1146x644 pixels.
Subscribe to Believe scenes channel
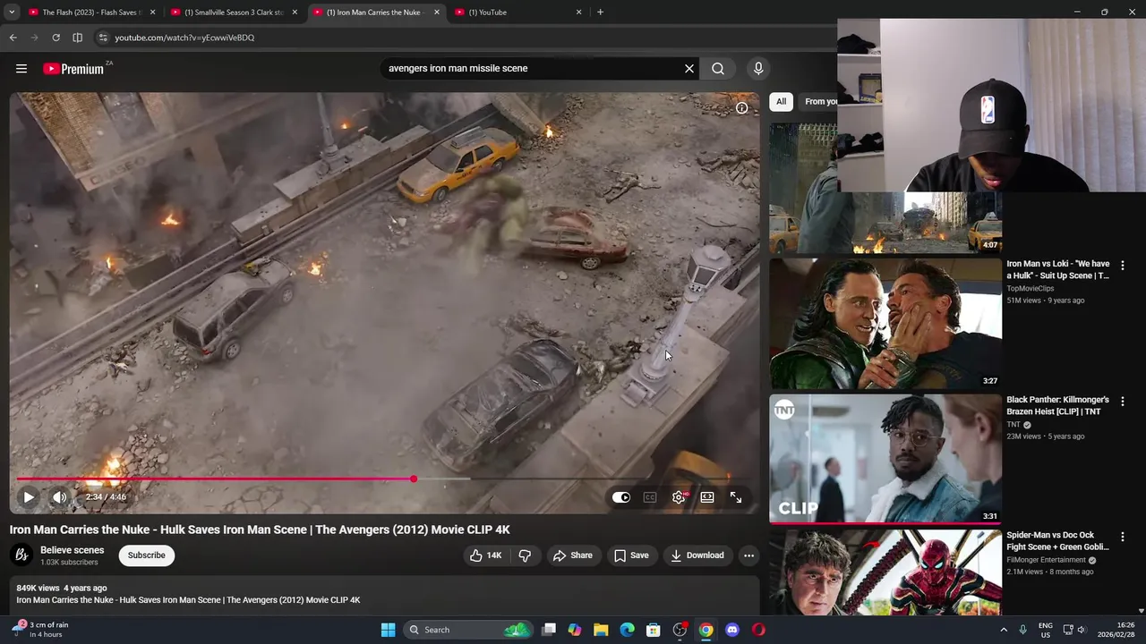[x=146, y=555]
